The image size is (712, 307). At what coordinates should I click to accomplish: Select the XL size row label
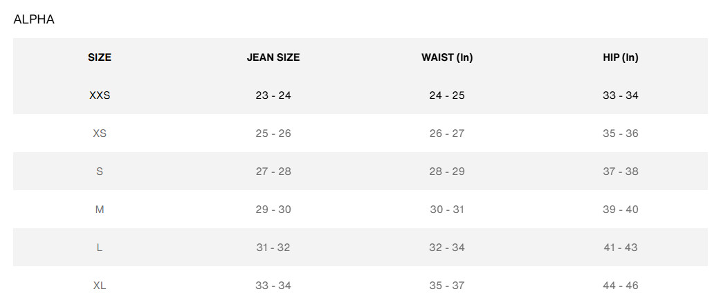coord(100,286)
